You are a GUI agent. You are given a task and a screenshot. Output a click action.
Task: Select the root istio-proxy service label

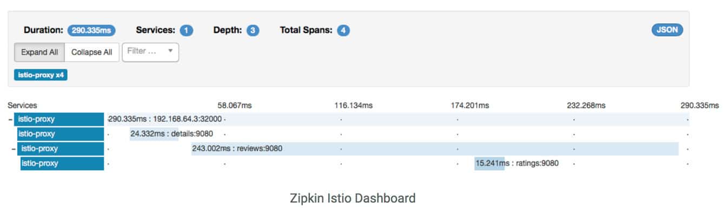59,119
